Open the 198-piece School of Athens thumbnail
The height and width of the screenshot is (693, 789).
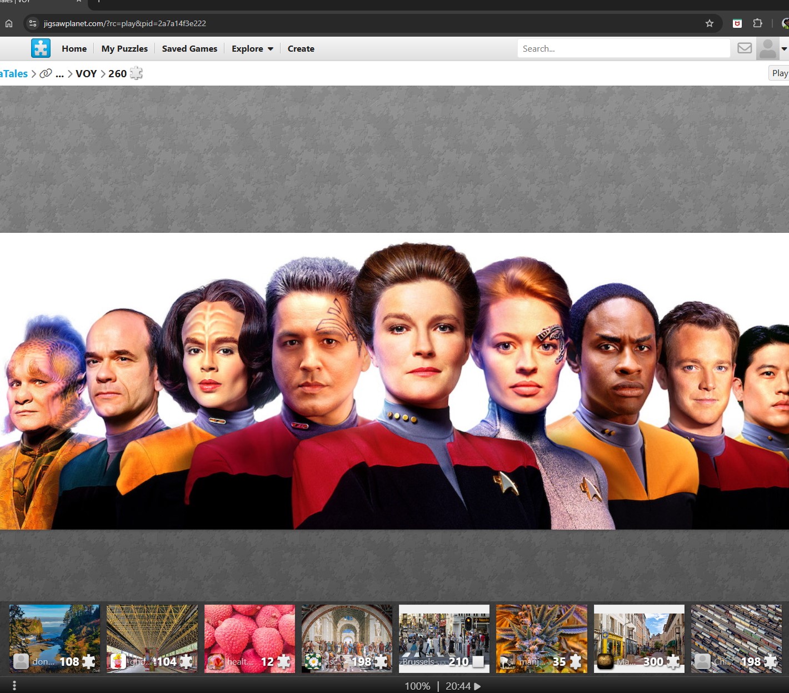point(347,639)
